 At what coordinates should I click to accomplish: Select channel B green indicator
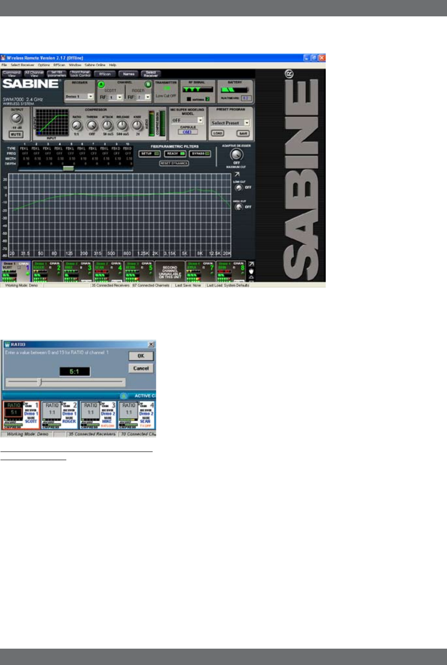pyautogui.click(x=148, y=84)
